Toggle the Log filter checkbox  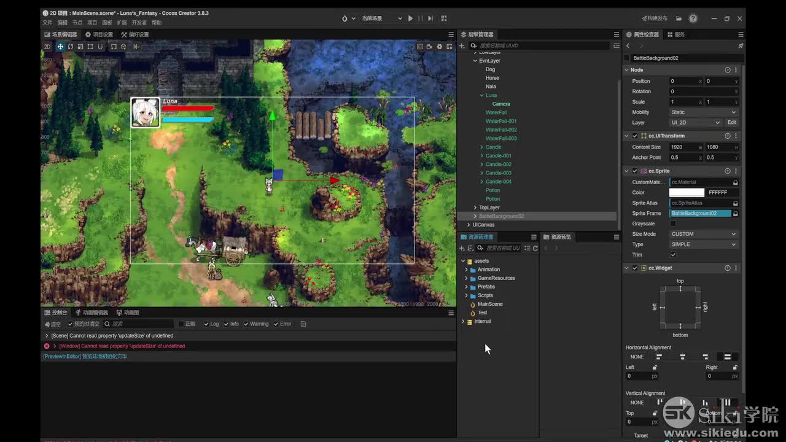pyautogui.click(x=206, y=324)
